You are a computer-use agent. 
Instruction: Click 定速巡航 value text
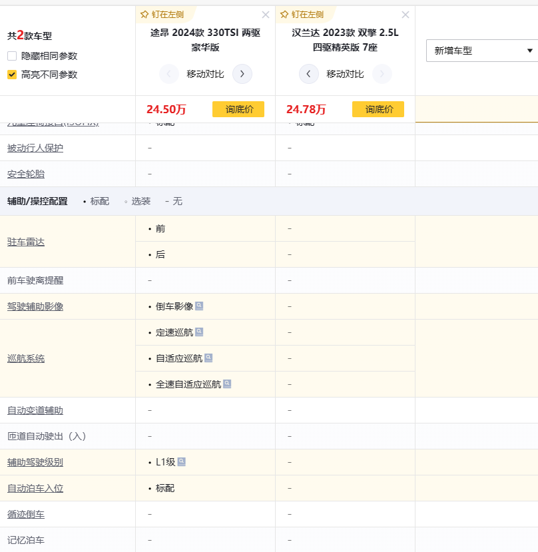point(174,332)
